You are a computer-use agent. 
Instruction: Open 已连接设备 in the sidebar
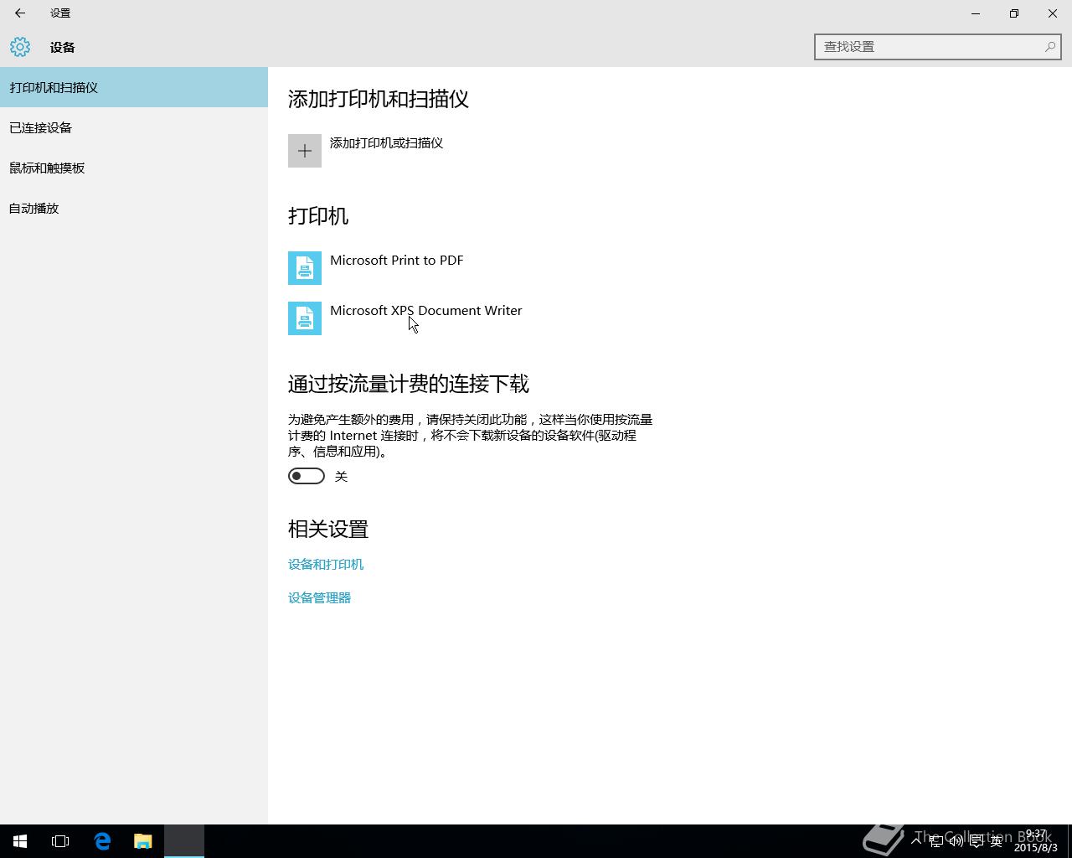(134, 127)
